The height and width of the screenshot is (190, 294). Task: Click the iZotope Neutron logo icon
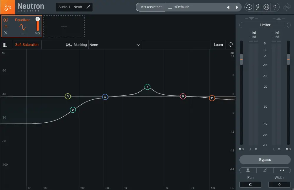point(8,7)
